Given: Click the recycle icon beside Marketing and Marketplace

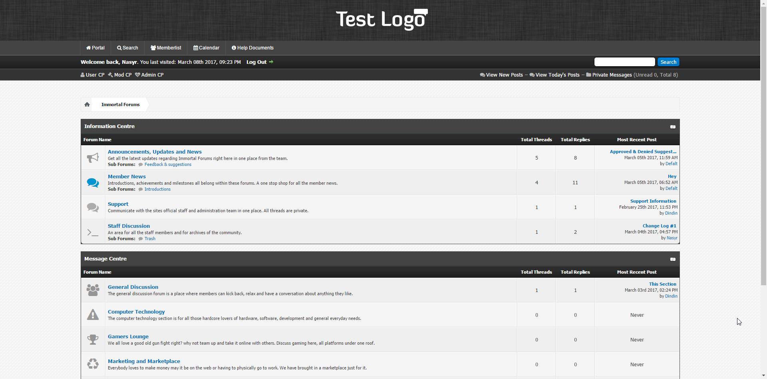Looking at the screenshot, I should pos(93,364).
